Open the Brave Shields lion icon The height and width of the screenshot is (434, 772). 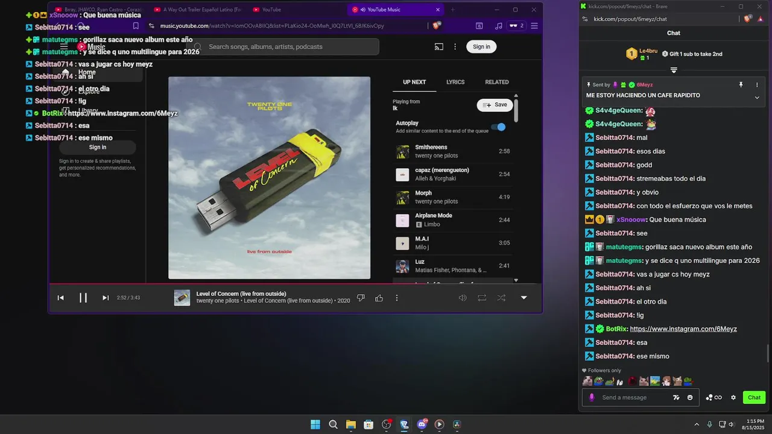pyautogui.click(x=437, y=26)
